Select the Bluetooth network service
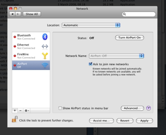Screen dimensions: 166x135 [31, 37]
